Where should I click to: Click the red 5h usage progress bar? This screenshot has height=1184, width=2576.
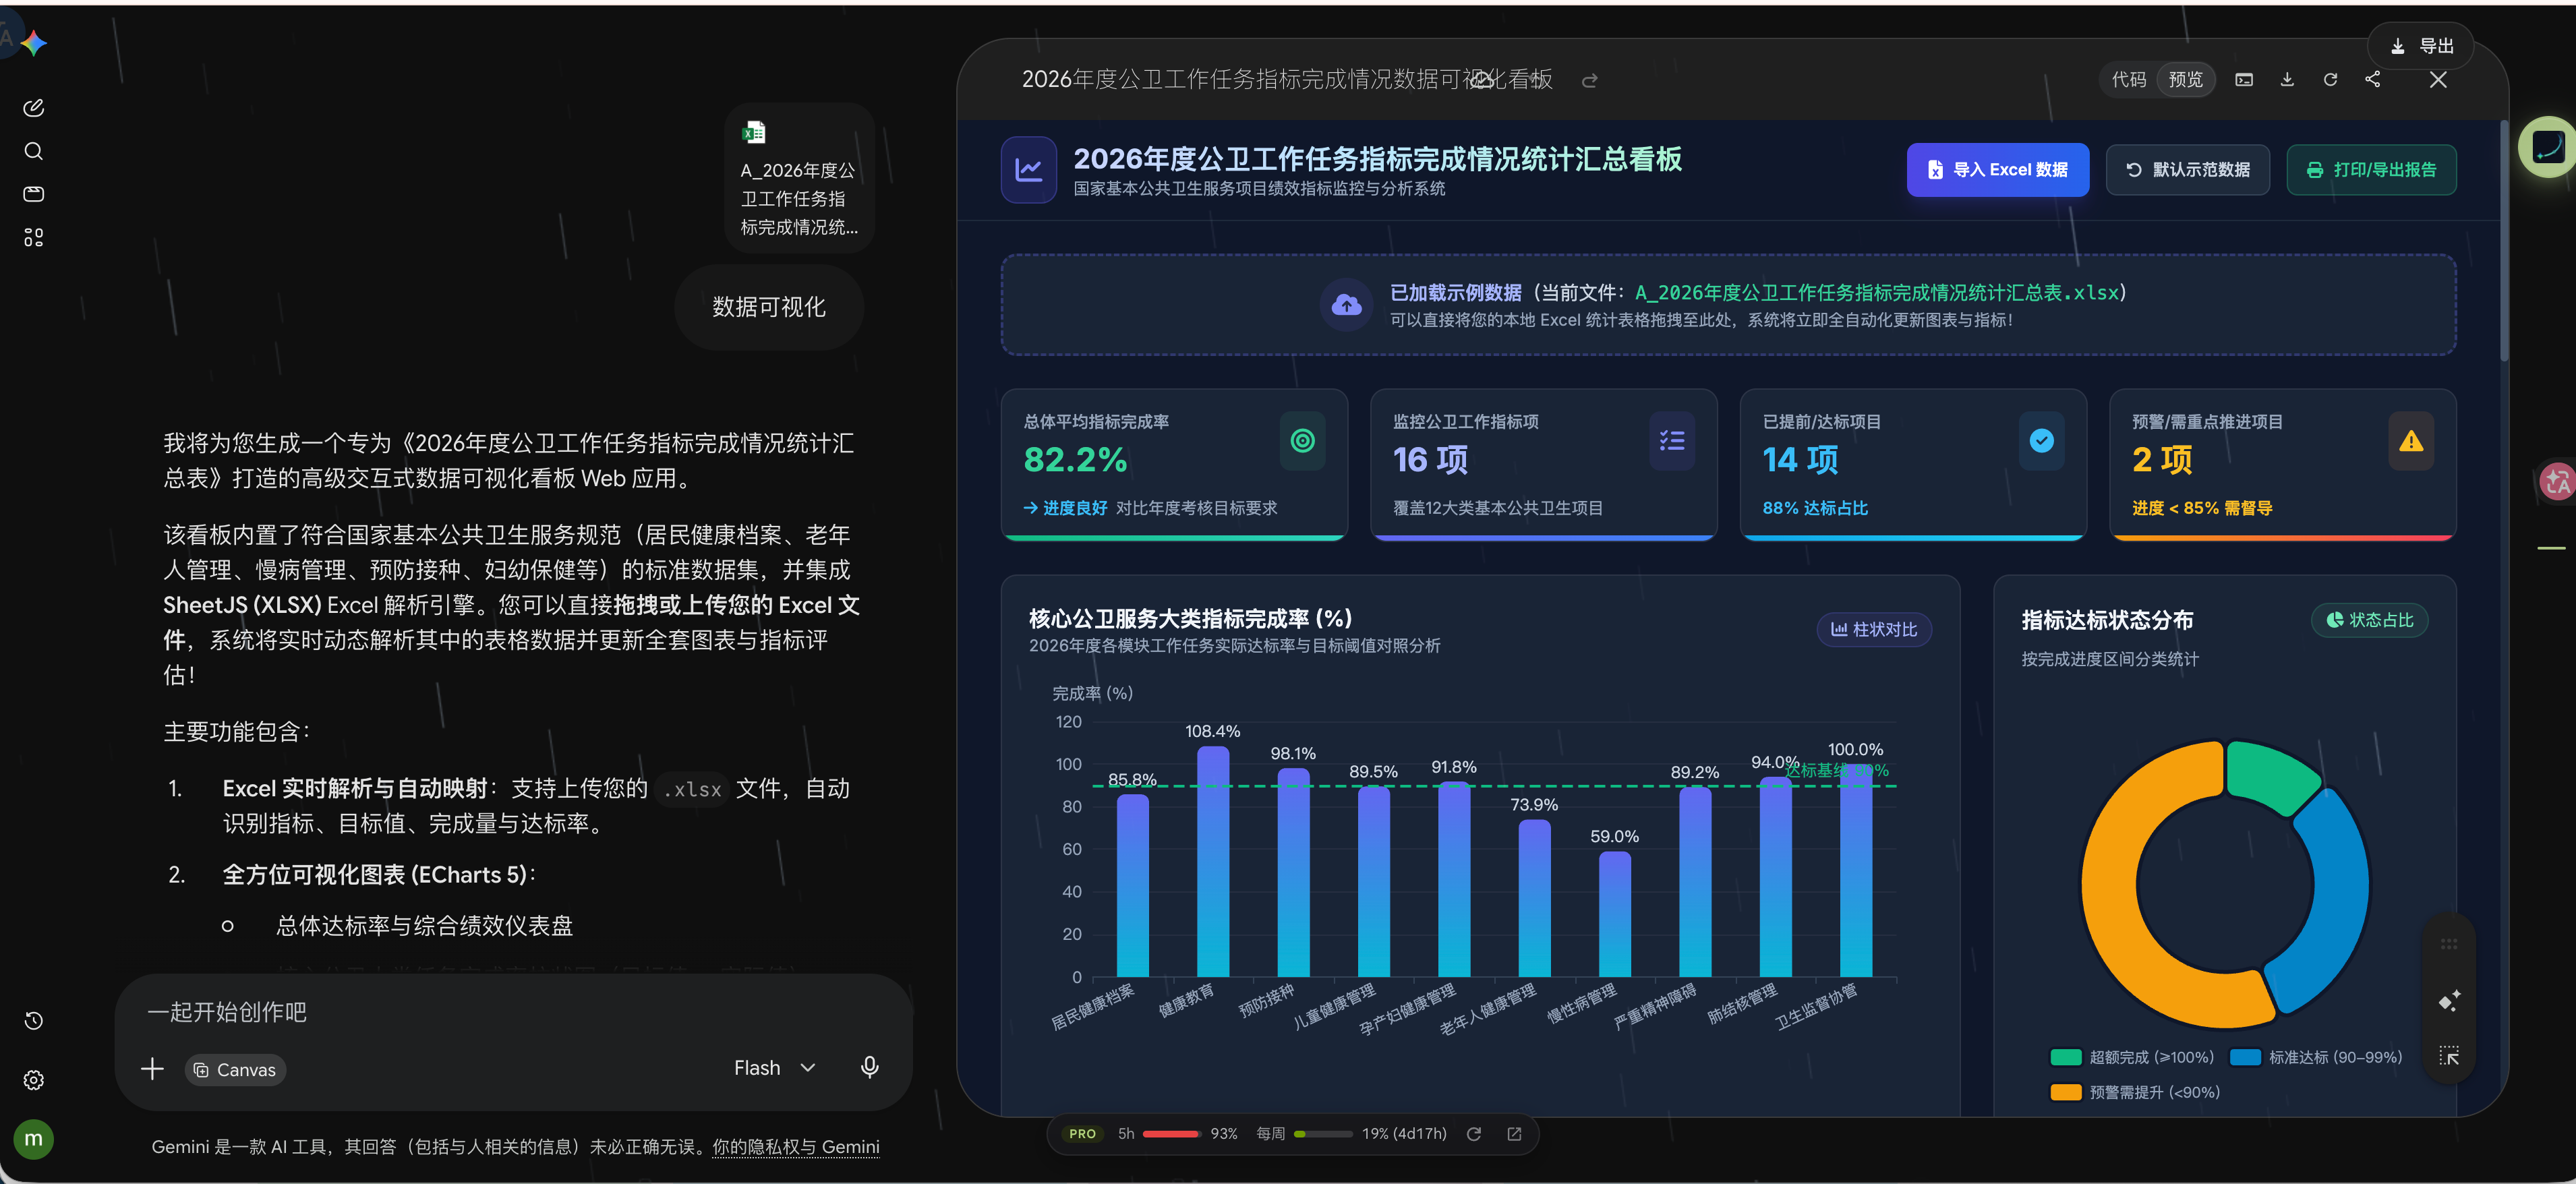(1172, 1134)
